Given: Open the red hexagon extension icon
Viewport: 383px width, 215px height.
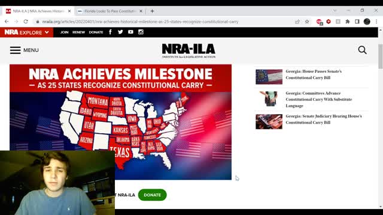Looking at the screenshot, I should 329,21.
